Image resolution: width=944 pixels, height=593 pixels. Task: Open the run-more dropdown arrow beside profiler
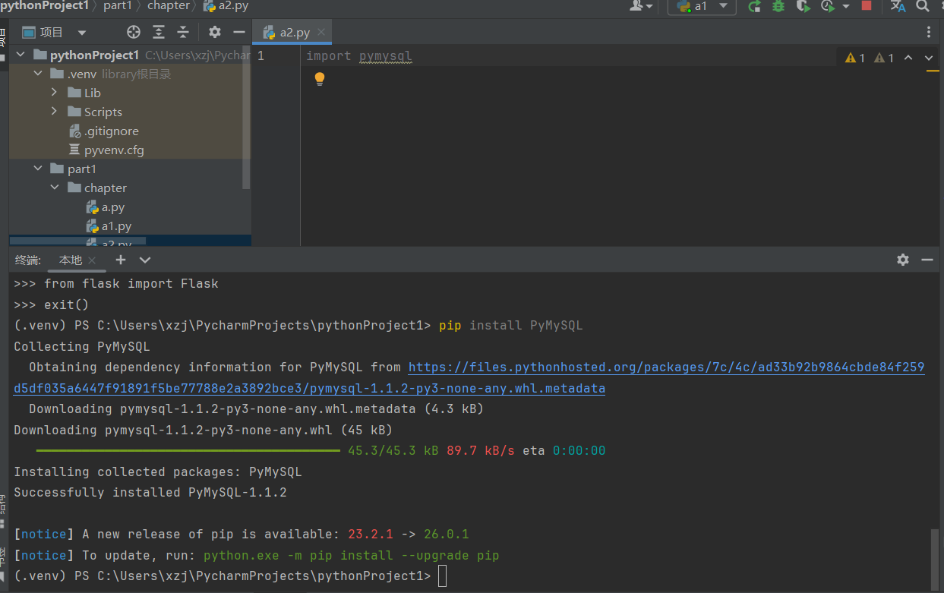coord(845,6)
